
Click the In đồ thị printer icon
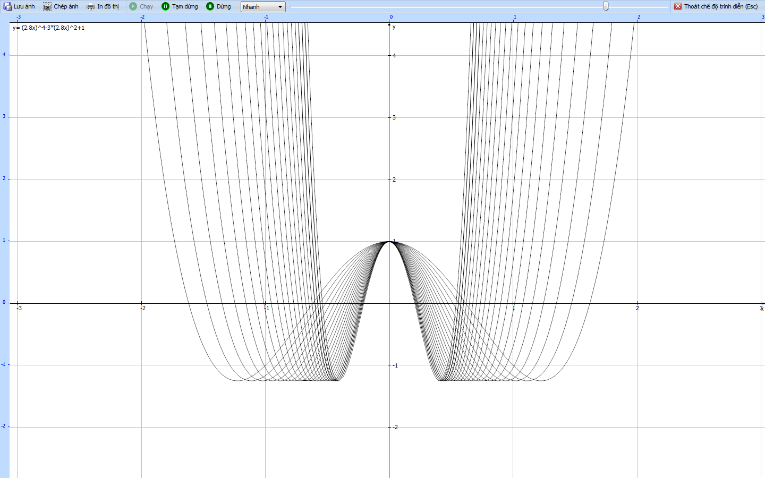[91, 6]
